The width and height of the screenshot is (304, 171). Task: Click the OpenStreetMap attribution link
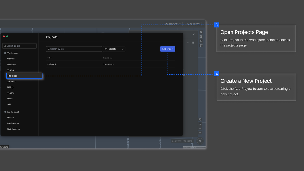[x=199, y=147]
